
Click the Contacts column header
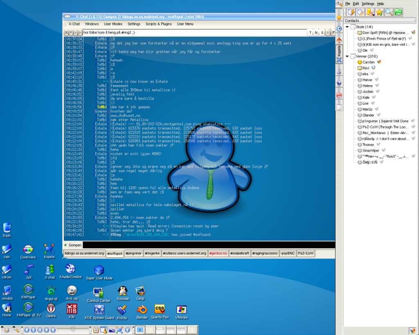tap(379, 20)
